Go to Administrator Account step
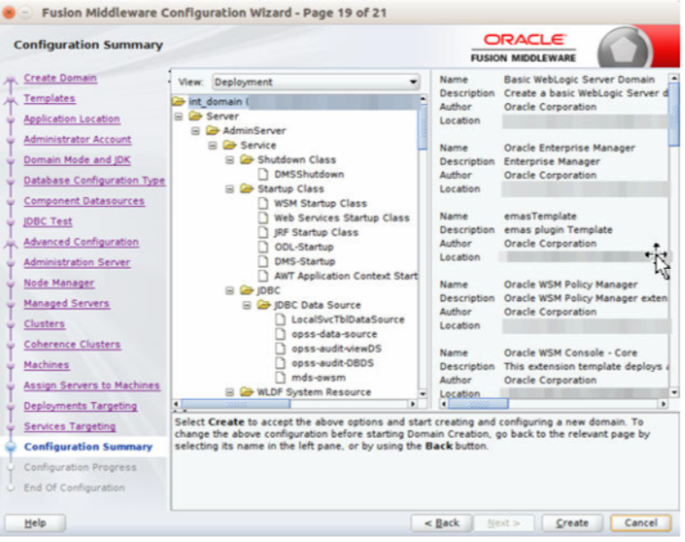Viewport: 685px width, 542px height. click(x=77, y=140)
